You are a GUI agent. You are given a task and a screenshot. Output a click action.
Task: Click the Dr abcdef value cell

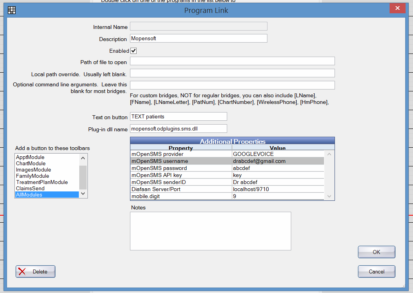point(278,182)
